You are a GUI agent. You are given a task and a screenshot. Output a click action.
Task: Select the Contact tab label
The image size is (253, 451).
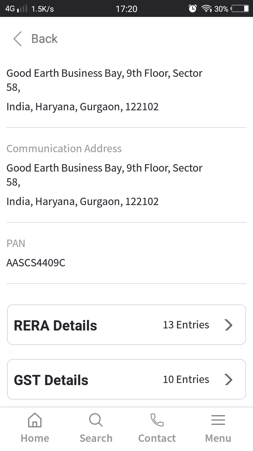point(157,438)
